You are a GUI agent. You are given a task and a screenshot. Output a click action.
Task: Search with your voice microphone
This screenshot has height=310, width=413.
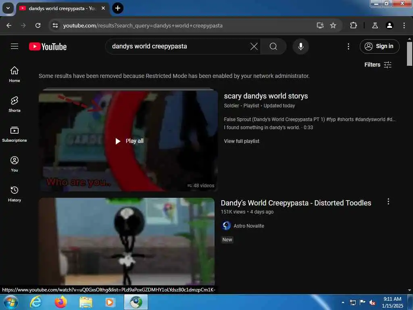pyautogui.click(x=301, y=46)
